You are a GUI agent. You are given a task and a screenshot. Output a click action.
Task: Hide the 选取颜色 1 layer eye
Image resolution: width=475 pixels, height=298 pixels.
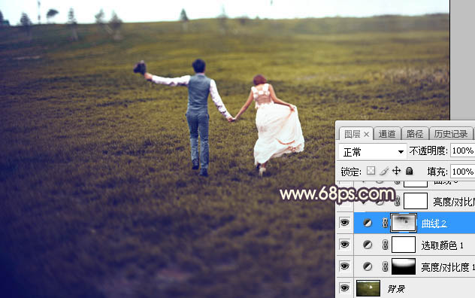click(344, 245)
